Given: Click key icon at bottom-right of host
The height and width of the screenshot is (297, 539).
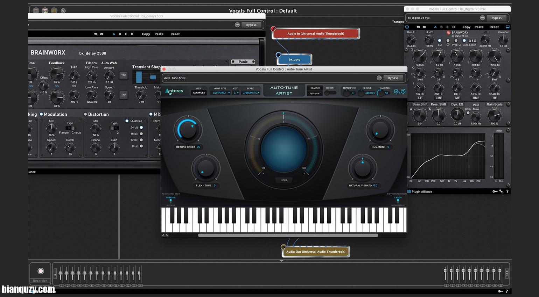Looking at the screenshot, I should (500, 291).
